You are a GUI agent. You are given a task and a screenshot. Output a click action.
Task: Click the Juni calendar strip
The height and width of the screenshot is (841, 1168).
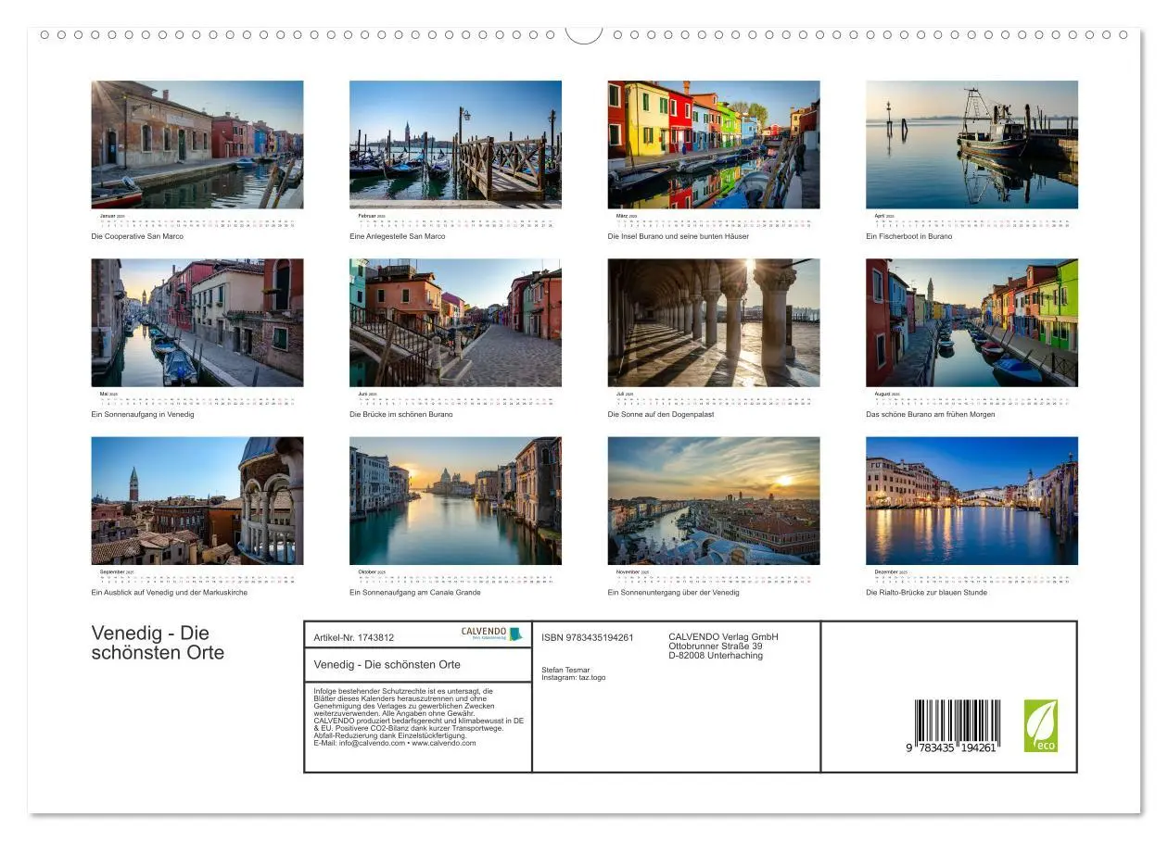pos(455,399)
